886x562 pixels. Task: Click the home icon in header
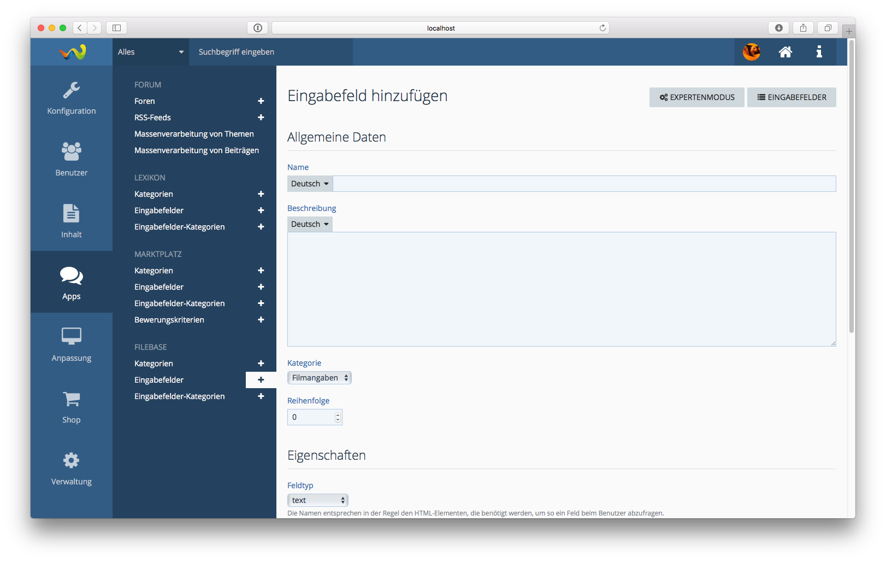(785, 52)
